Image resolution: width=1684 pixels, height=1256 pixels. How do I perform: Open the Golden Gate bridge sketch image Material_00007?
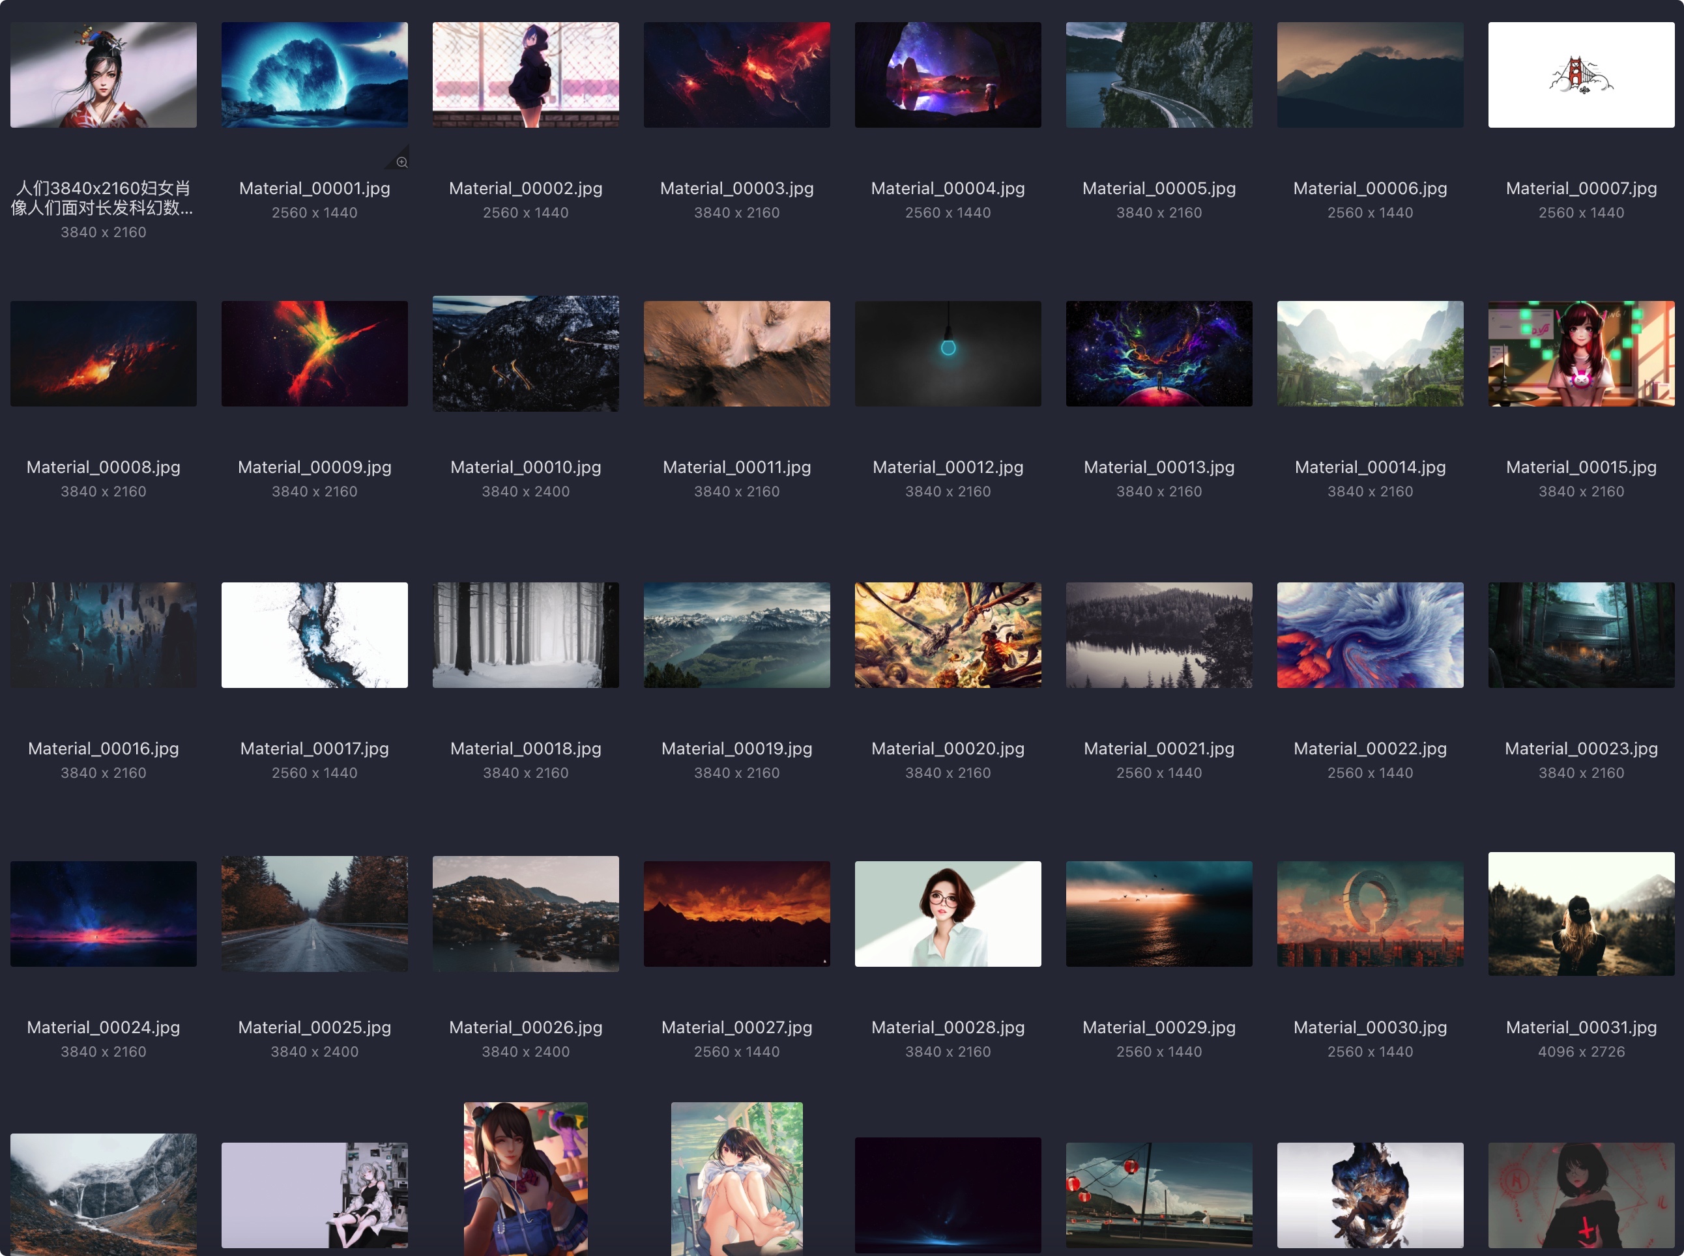1580,74
